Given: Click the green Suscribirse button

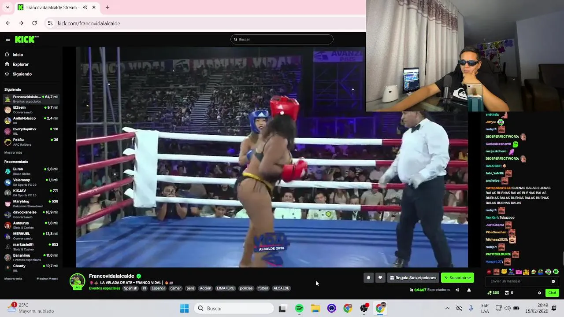Looking at the screenshot, I should [x=457, y=278].
